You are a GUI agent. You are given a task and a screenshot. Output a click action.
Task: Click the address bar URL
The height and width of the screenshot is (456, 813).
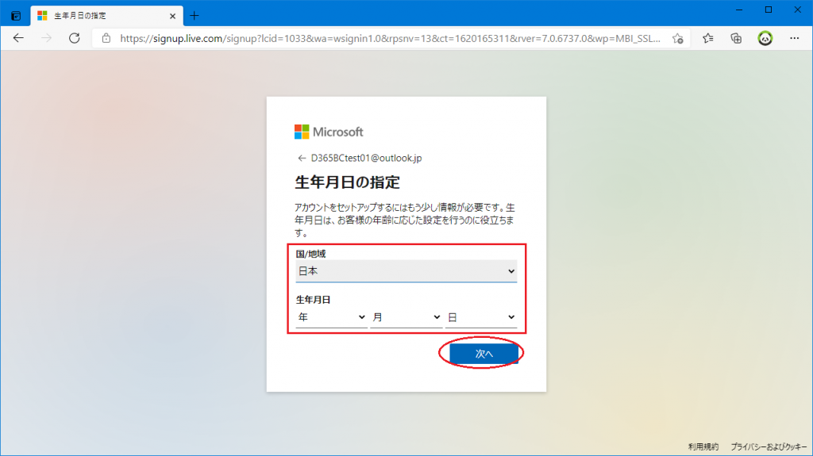[390, 38]
